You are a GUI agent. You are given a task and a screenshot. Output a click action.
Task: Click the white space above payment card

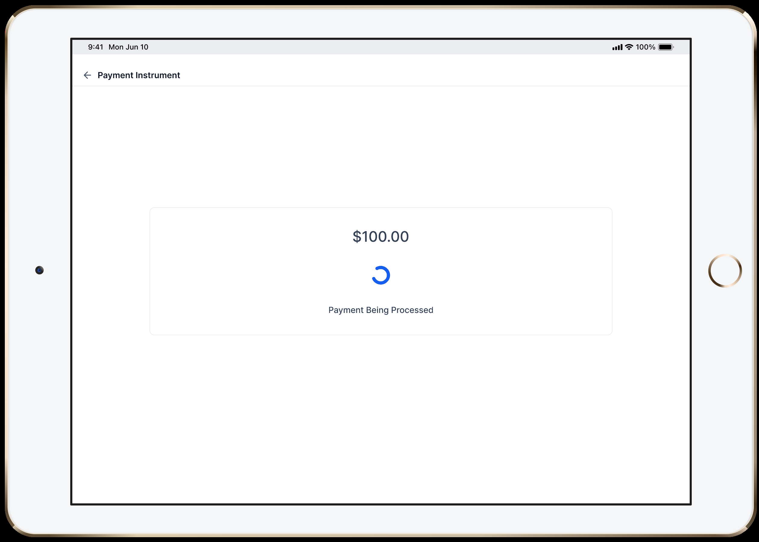point(381,147)
